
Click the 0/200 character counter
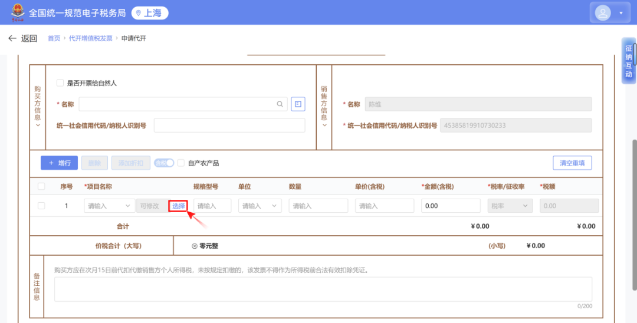(x=585, y=306)
